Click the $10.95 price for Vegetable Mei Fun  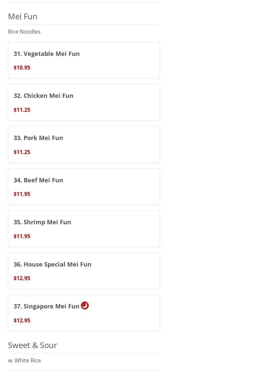click(22, 68)
